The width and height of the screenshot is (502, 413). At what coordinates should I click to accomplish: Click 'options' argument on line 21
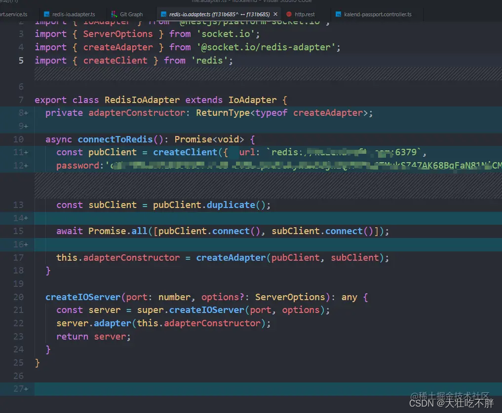pyautogui.click(x=301, y=310)
